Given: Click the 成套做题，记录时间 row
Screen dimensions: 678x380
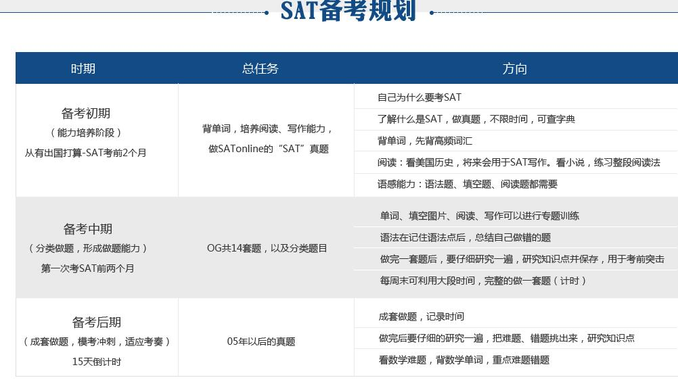Looking at the screenshot, I should 421,316.
